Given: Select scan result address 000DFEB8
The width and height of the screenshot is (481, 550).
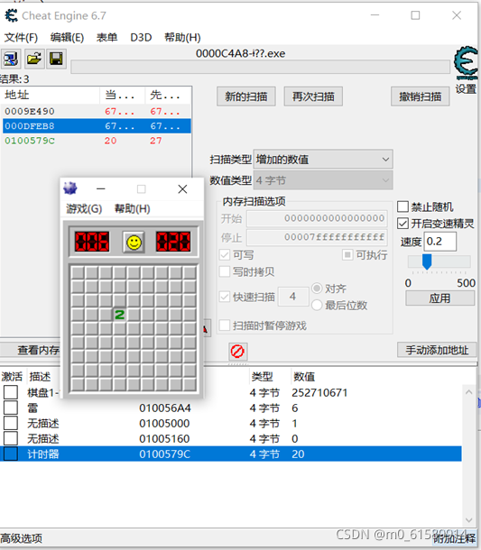Looking at the screenshot, I should pos(97,126).
